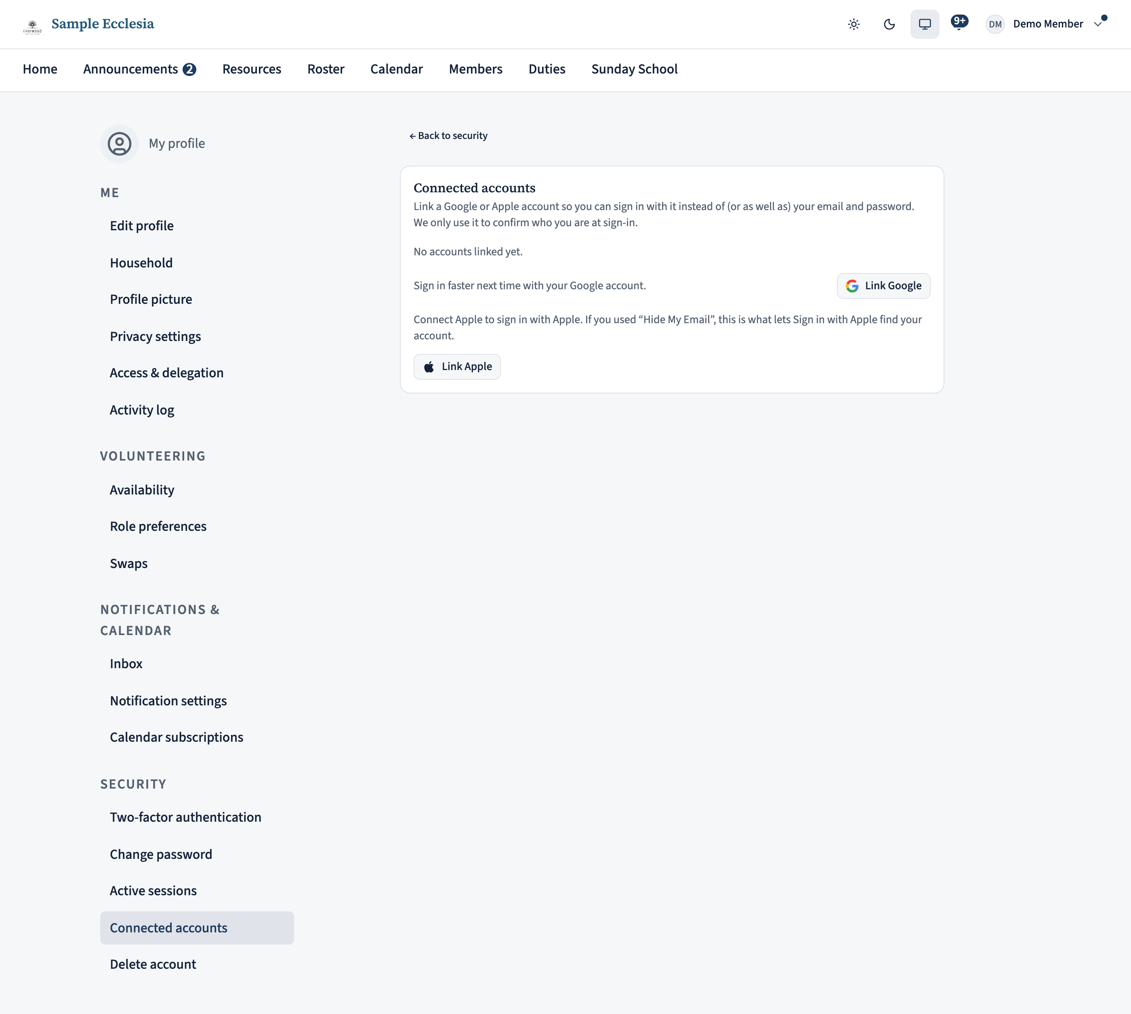1131x1014 pixels.
Task: Open Announcements with 2 unread badge
Action: 139,69
